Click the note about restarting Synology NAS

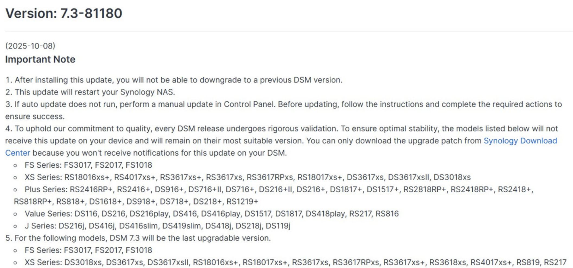click(x=90, y=92)
